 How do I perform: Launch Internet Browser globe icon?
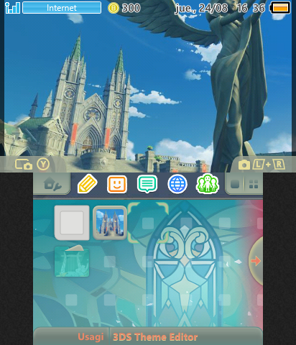pyautogui.click(x=177, y=184)
